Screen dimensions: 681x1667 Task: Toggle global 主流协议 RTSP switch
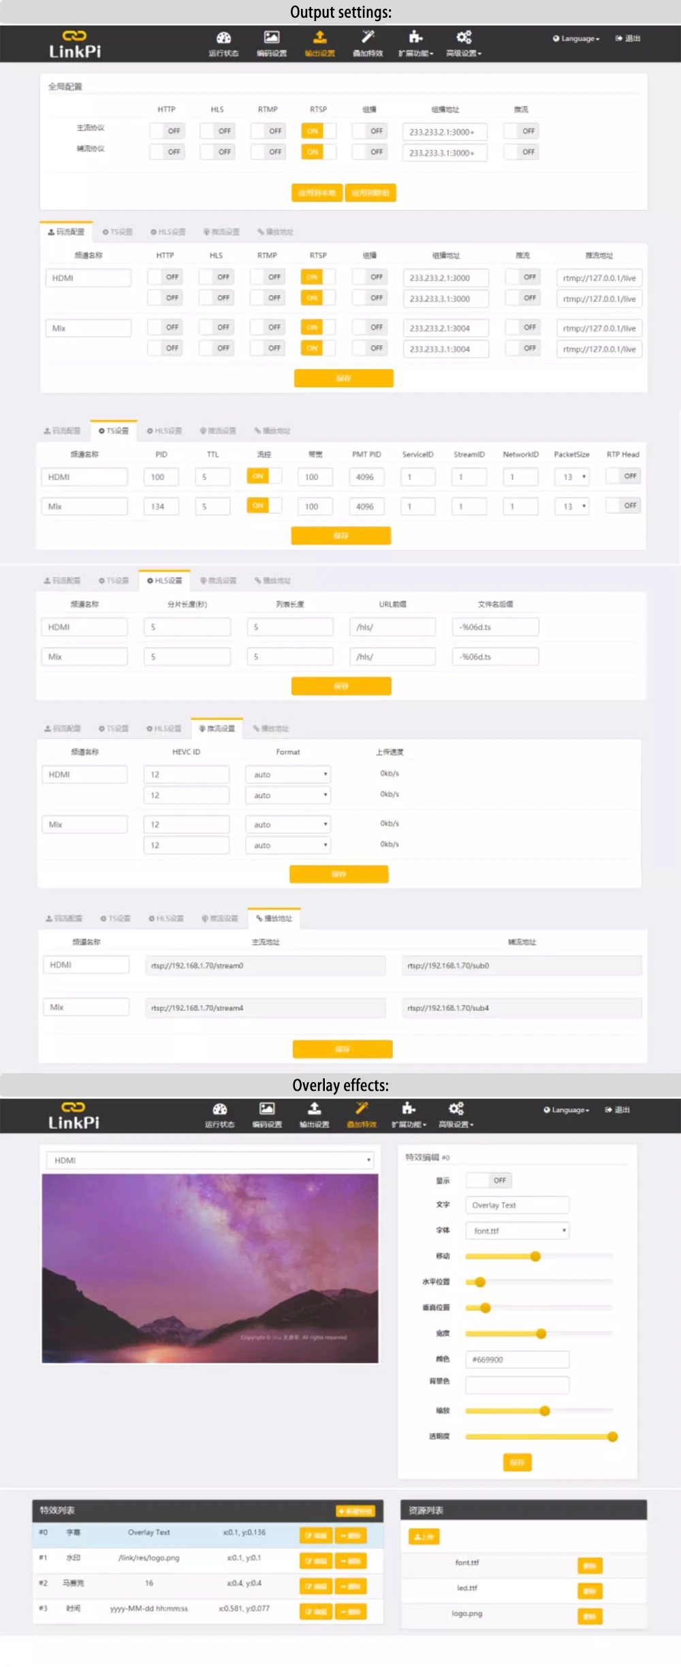coord(319,131)
